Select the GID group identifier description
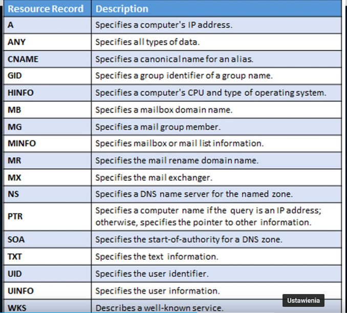Image resolution: width=347 pixels, height=313 pixels. click(184, 75)
